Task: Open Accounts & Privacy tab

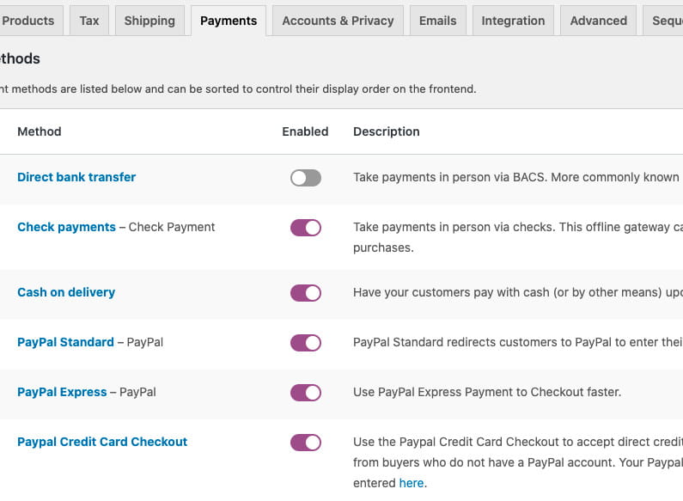Action: point(338,21)
